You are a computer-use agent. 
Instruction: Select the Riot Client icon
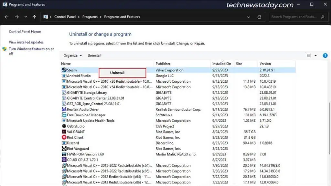pos(64,137)
